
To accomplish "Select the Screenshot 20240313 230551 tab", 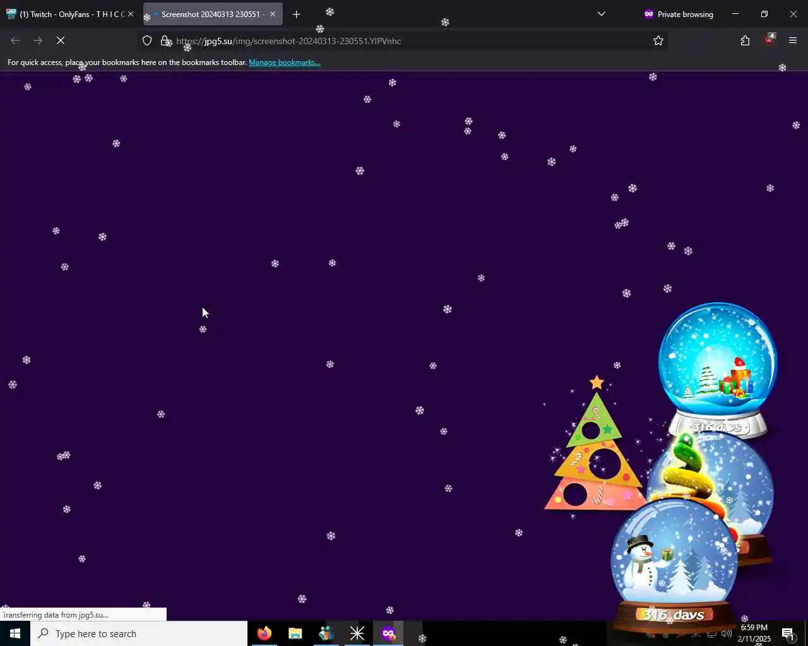I will pos(213,15).
